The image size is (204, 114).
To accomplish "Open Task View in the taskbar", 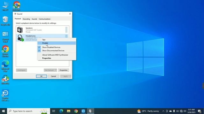I will (x=54, y=111).
